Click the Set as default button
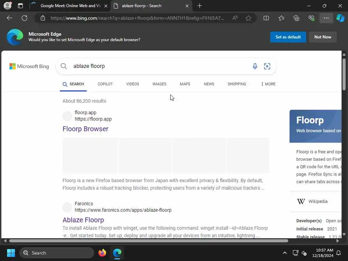 [x=288, y=37]
